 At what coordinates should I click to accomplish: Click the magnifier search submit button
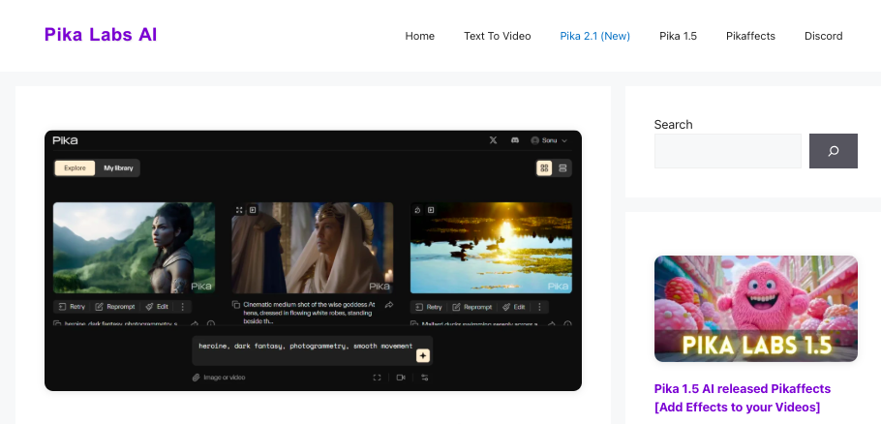[x=834, y=151]
